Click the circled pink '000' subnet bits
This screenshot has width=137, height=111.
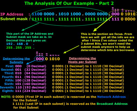click(40, 59)
